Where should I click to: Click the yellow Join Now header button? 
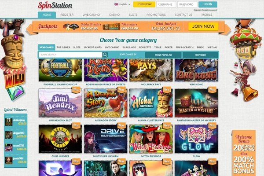click(144, 4)
